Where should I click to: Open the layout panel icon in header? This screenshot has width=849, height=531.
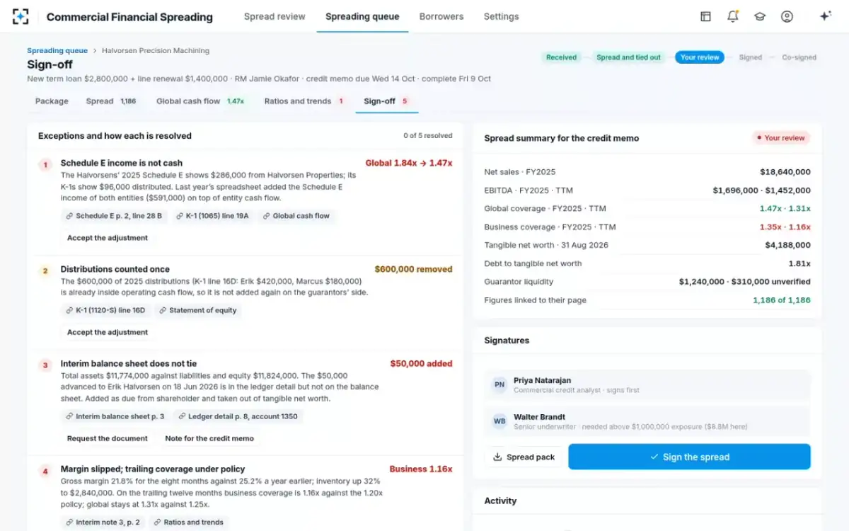pos(705,16)
